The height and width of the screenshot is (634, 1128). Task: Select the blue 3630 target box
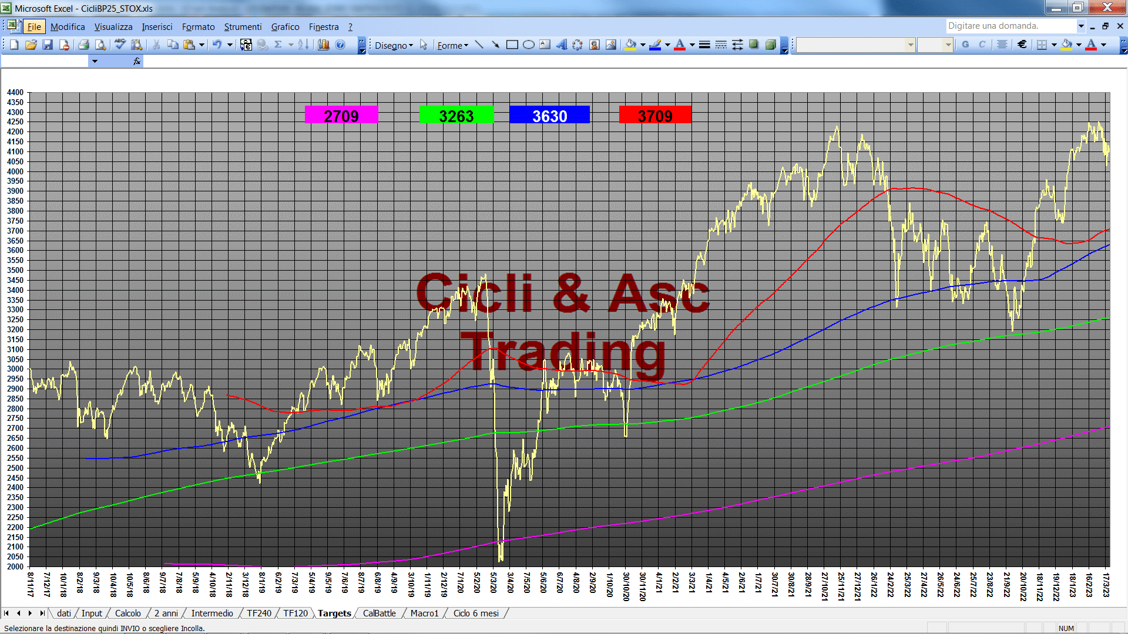pyautogui.click(x=549, y=115)
